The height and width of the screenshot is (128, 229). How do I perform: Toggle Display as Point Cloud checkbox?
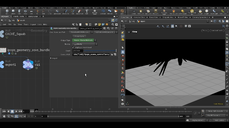coord(73,47)
